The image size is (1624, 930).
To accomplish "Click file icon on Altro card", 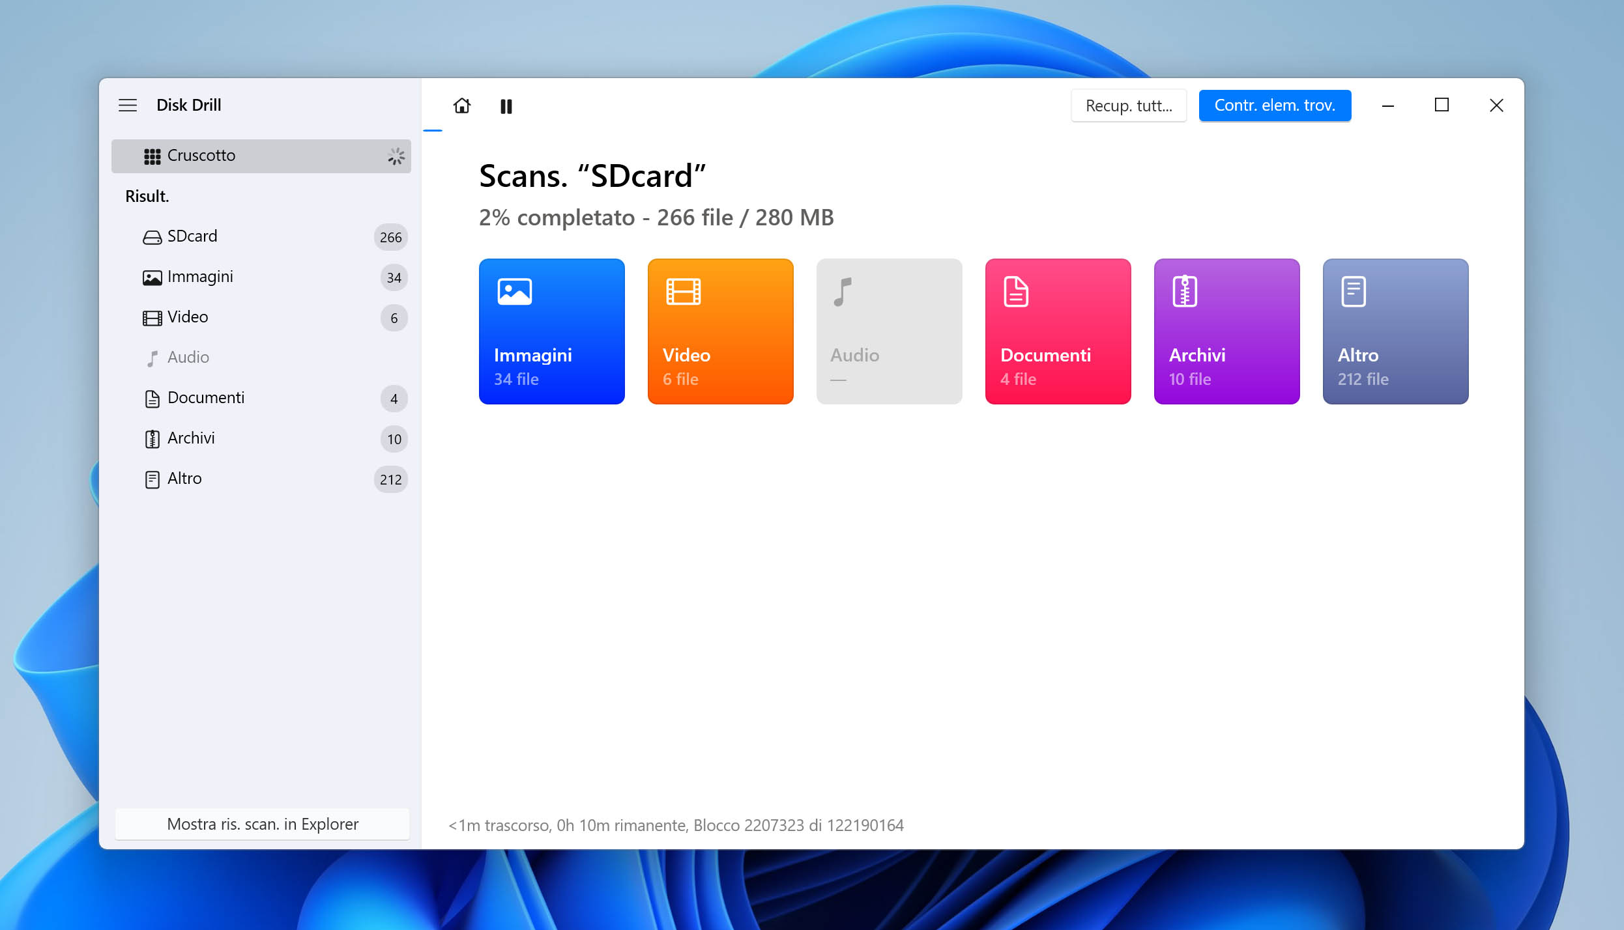I will tap(1354, 291).
